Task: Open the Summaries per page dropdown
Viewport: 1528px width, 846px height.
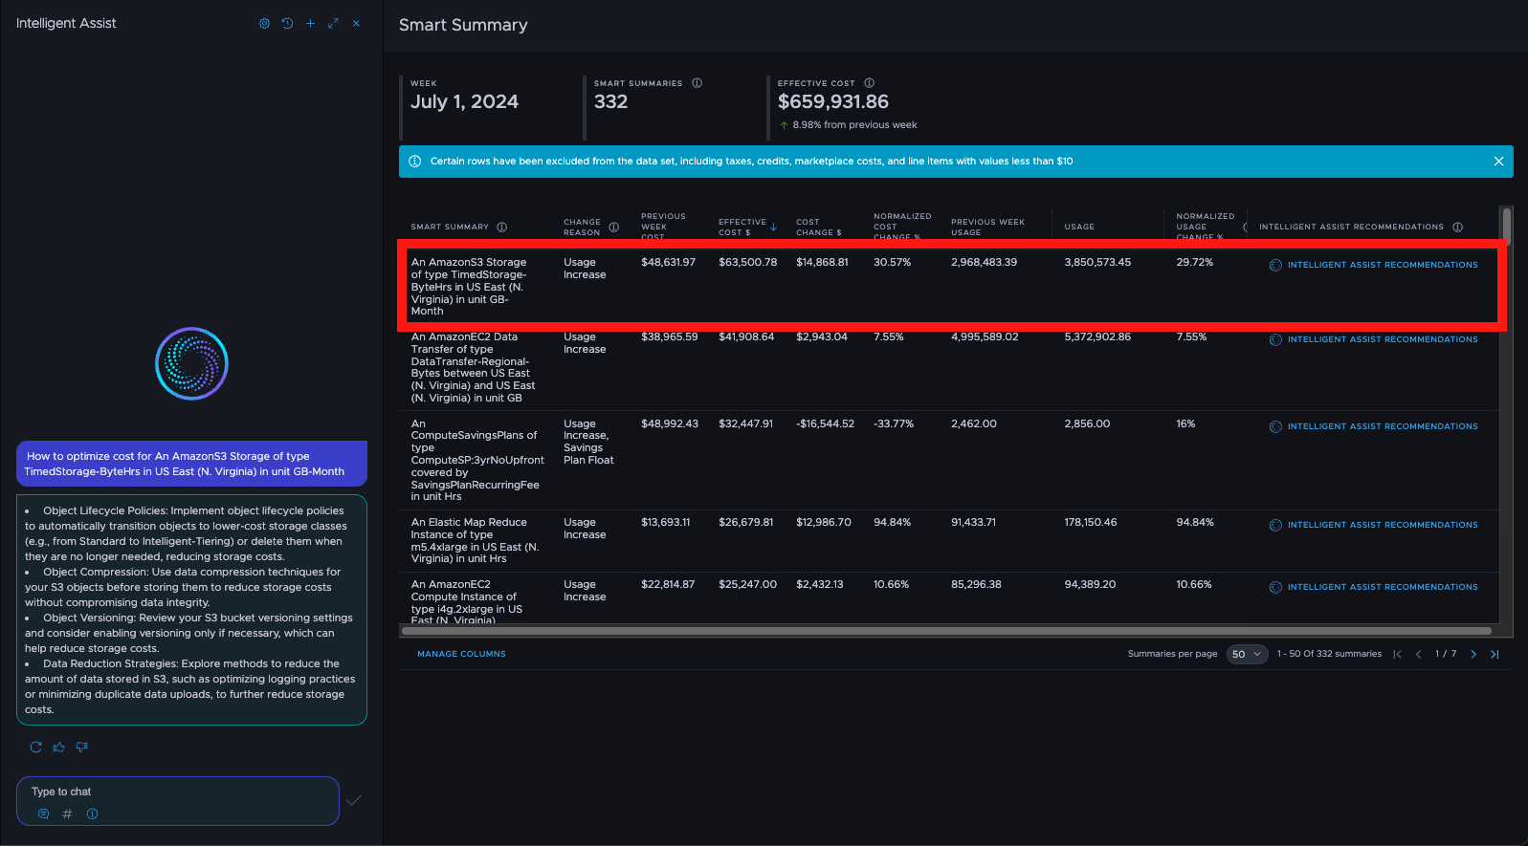Action: [1246, 654]
